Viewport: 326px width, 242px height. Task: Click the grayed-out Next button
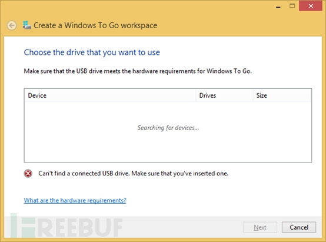260,227
